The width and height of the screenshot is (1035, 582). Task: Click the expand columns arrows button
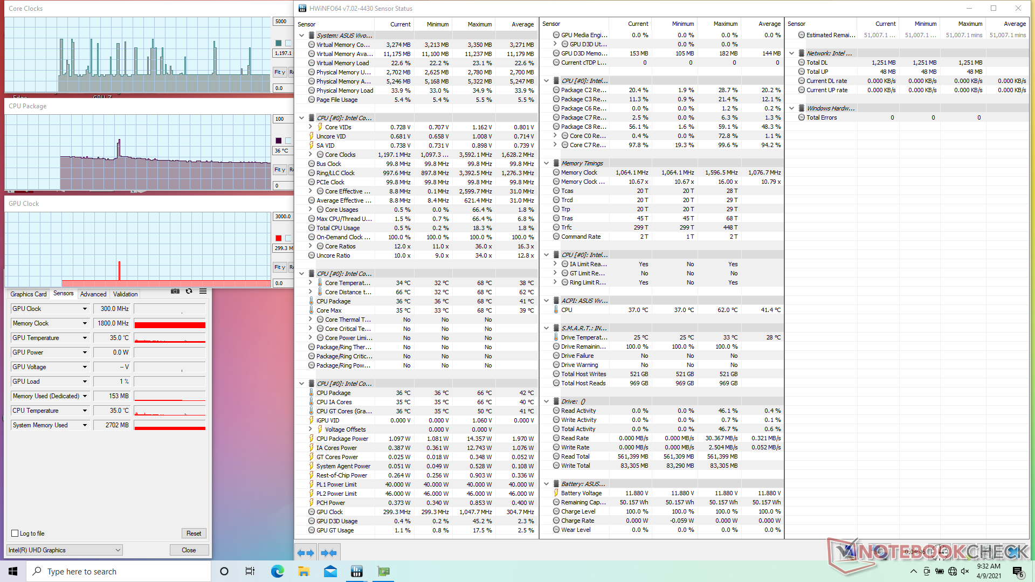[306, 553]
